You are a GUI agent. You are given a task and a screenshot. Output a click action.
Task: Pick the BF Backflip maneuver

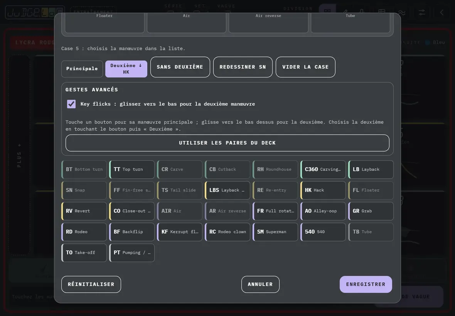[132, 232]
